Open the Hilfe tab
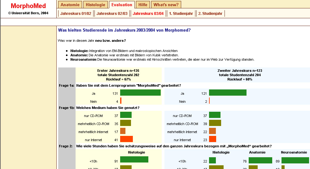 click(x=143, y=5)
